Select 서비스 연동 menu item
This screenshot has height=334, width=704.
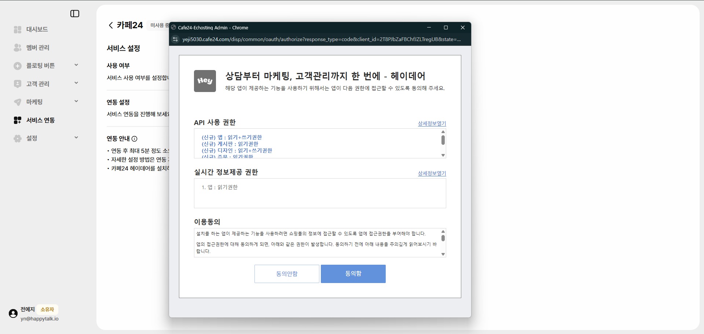(x=40, y=120)
